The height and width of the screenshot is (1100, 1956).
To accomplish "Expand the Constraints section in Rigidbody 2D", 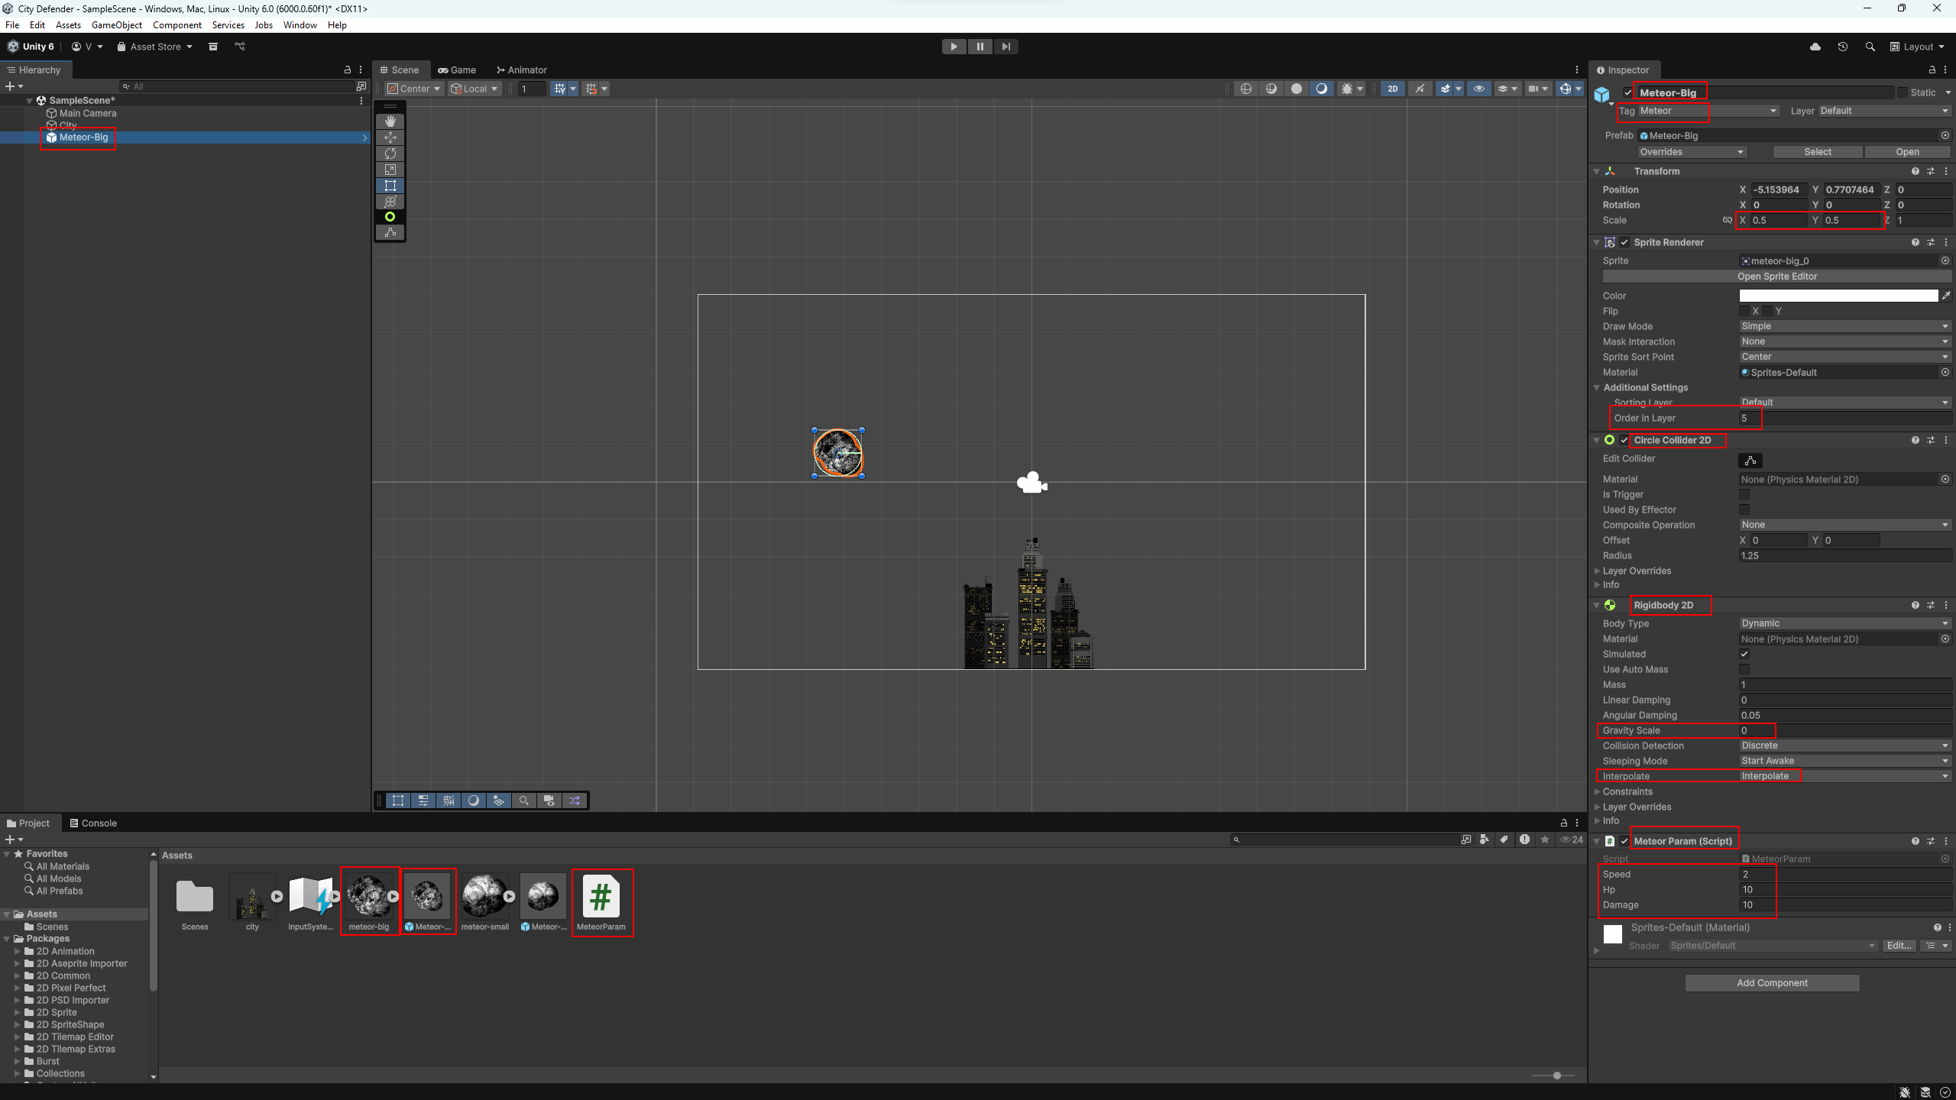I will pyautogui.click(x=1627, y=791).
